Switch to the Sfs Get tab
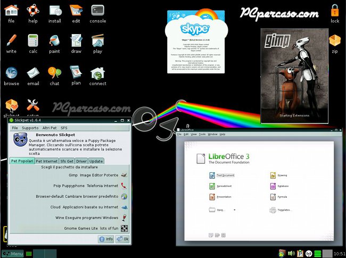 coord(67,161)
